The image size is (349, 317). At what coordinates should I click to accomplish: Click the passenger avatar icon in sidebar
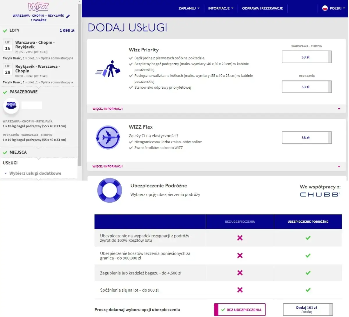point(11,105)
